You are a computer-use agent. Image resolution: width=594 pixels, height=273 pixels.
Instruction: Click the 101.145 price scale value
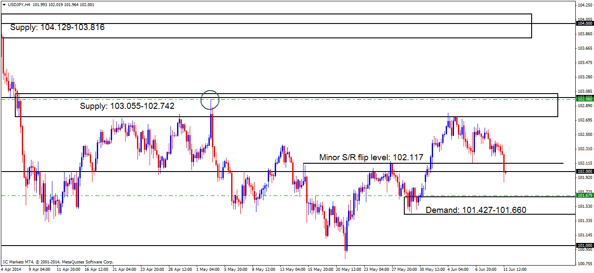(584, 235)
